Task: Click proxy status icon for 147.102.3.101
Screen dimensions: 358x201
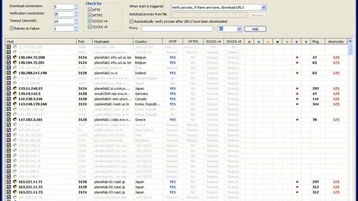Action: (x=15, y=119)
